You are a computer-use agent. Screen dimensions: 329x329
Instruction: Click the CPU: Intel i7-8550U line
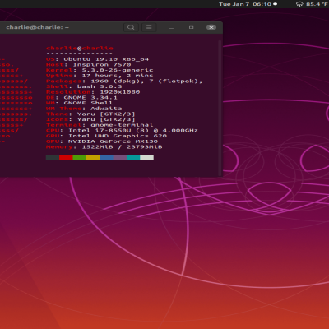pos(122,131)
